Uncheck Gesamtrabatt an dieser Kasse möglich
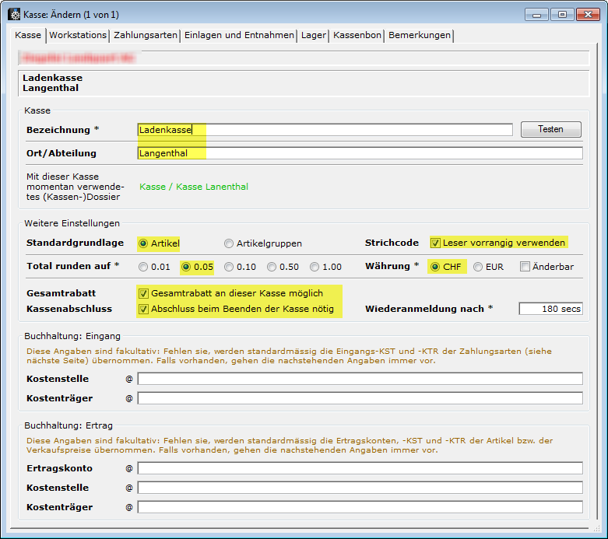608x539 pixels. click(x=143, y=293)
